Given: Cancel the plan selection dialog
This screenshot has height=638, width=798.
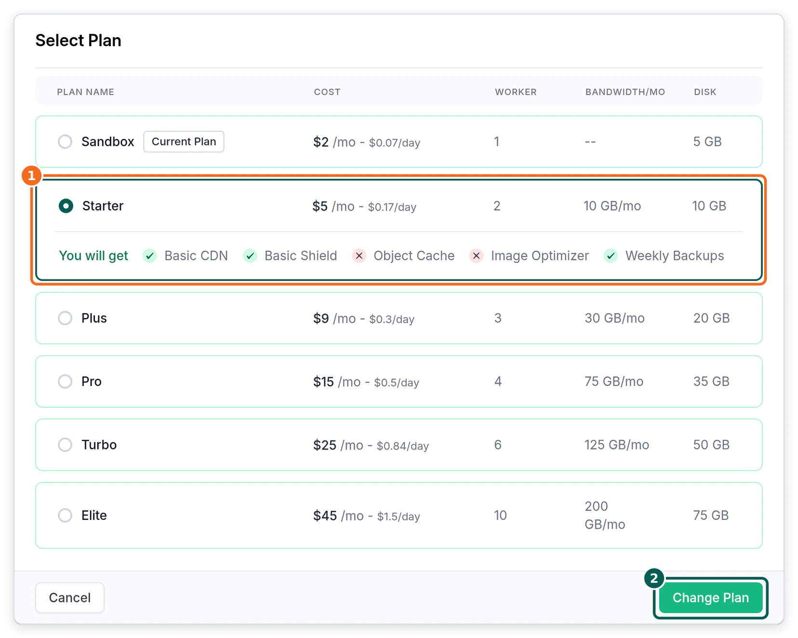Looking at the screenshot, I should pyautogui.click(x=70, y=598).
